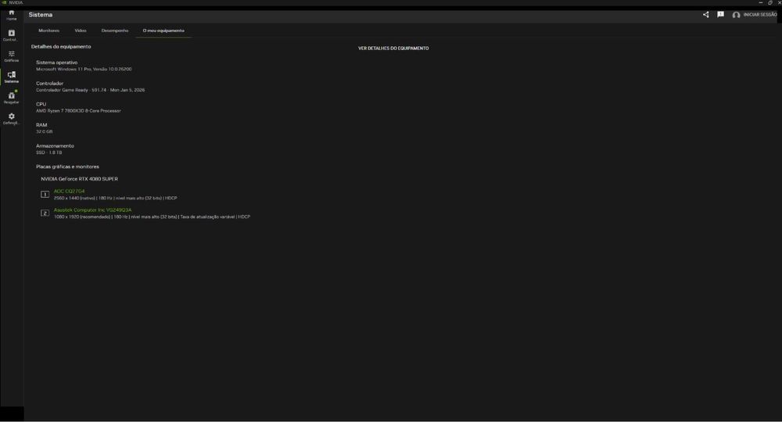Open the Gráficos sidebar section

[12, 56]
